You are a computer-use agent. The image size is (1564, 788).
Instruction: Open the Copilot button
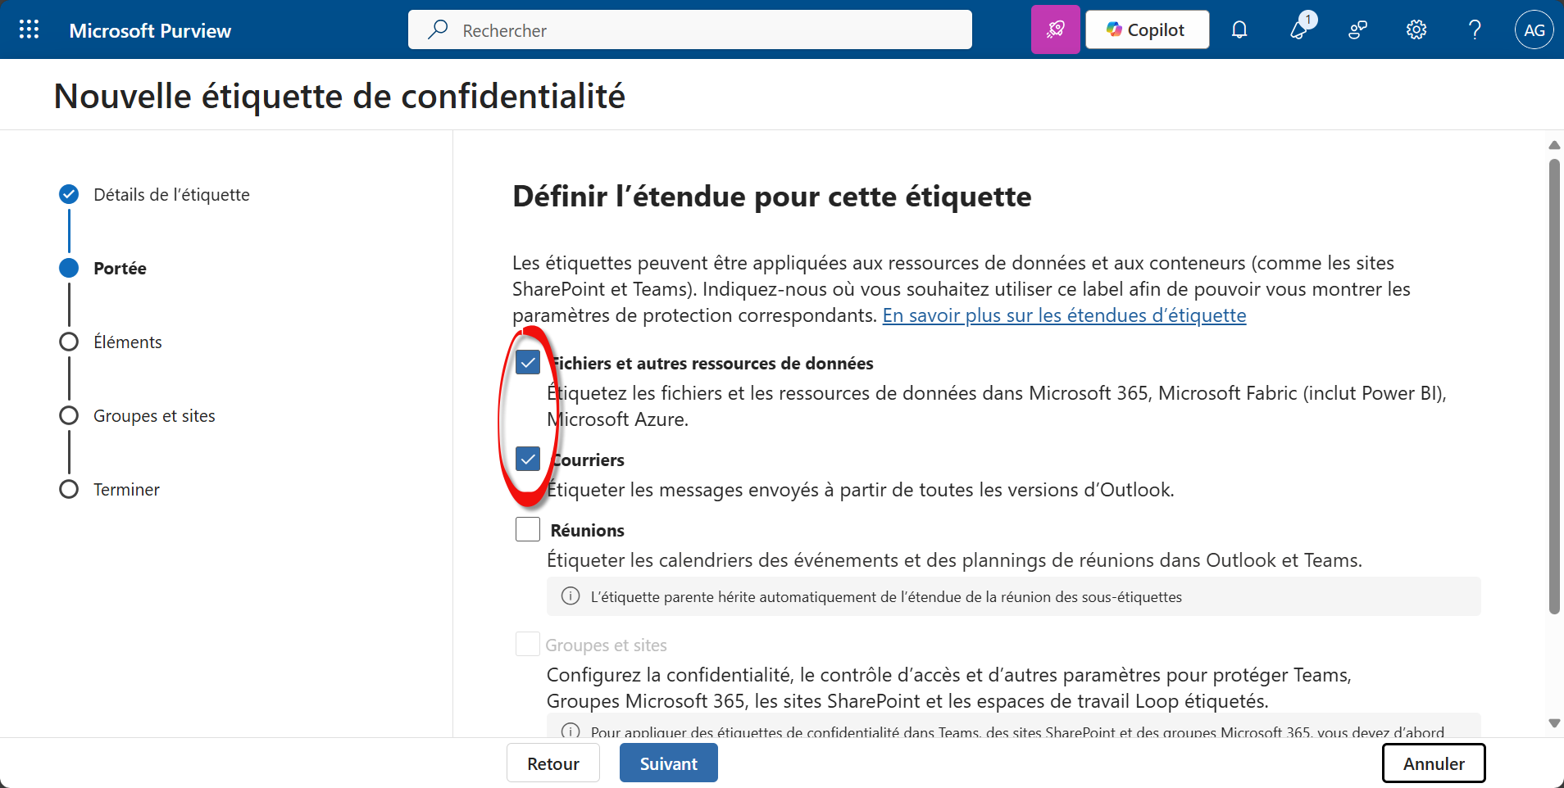point(1147,30)
